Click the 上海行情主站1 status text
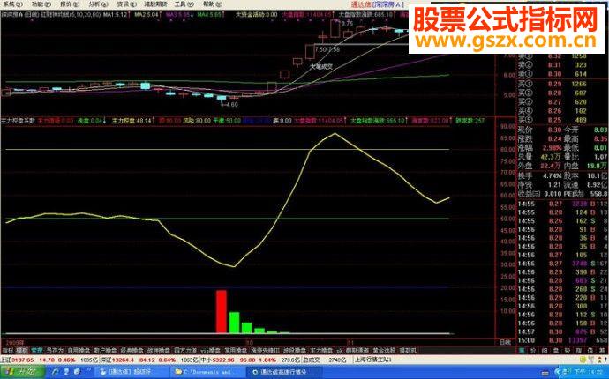This screenshot has height=379, width=609. (x=372, y=360)
